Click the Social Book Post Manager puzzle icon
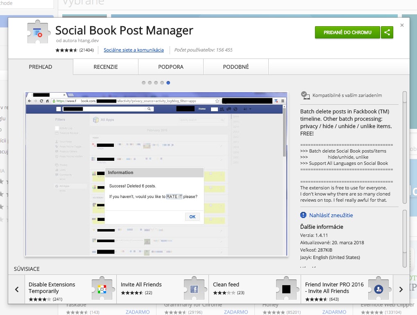The image size is (417, 315). (x=39, y=32)
